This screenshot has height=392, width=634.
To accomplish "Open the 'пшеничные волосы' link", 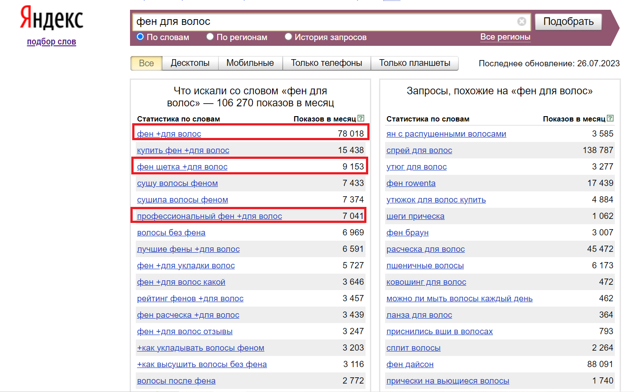I will pyautogui.click(x=425, y=266).
